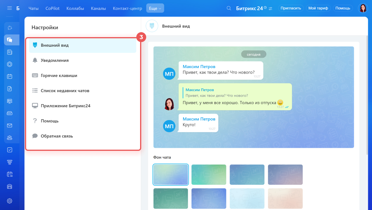Open the Горячие клавиши settings section
Screen dimensions: 372x210
click(83, 75)
